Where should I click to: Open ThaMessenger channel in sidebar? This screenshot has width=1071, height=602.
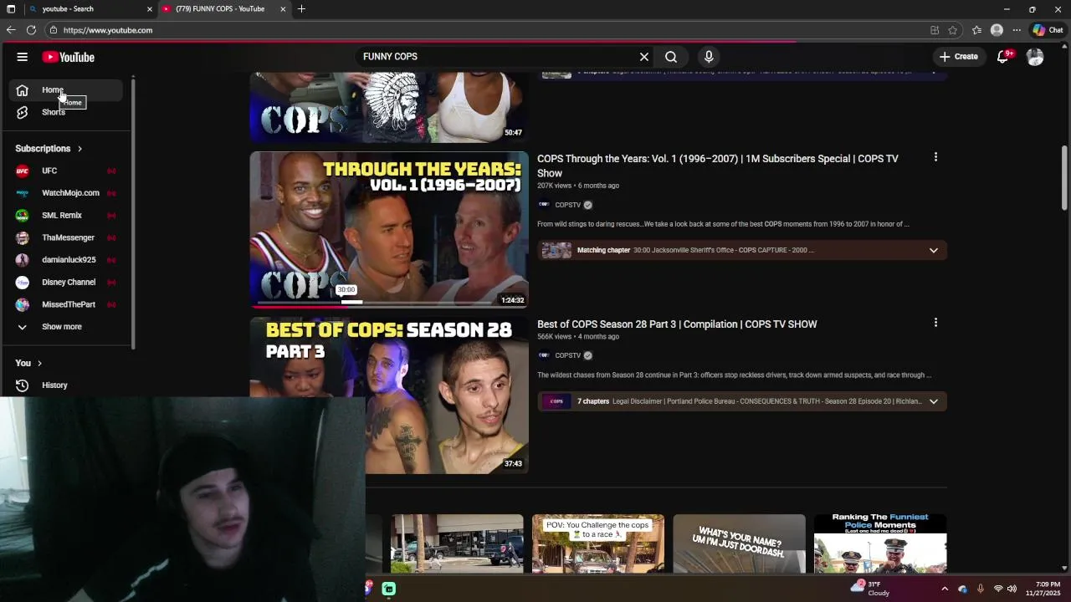point(66,237)
